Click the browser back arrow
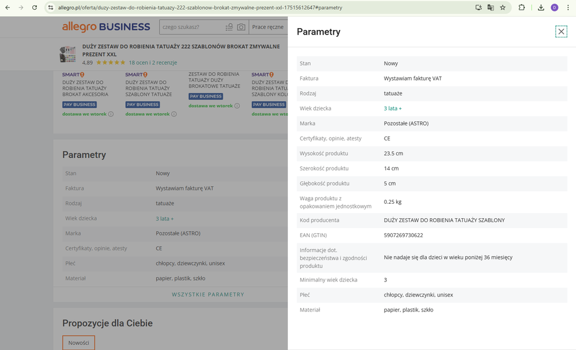 point(6,7)
